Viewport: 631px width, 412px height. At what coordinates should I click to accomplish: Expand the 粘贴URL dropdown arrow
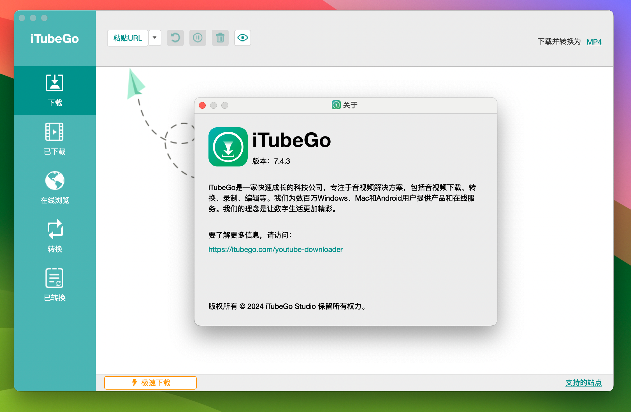155,38
